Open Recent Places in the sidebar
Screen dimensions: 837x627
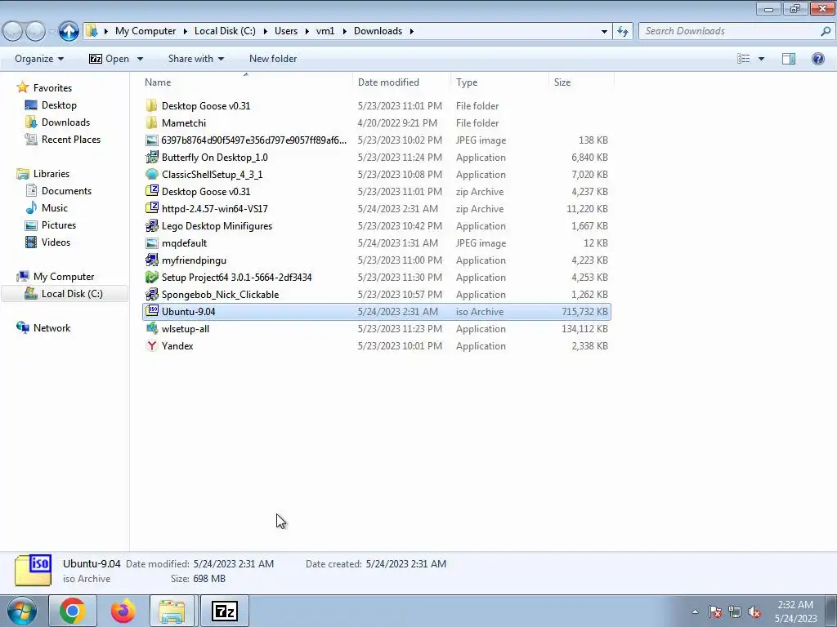[71, 139]
